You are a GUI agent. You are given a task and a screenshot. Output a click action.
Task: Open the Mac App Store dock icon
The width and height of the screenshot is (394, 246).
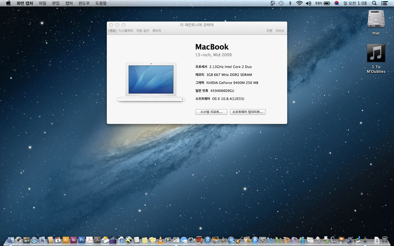point(255,240)
